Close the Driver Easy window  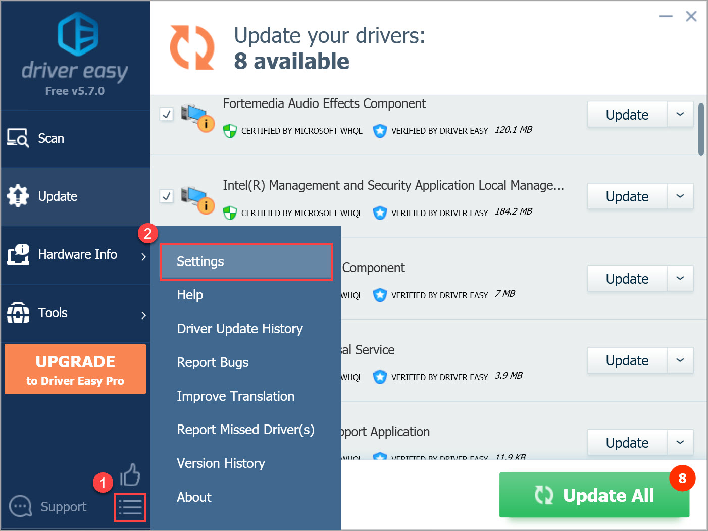coord(691,16)
